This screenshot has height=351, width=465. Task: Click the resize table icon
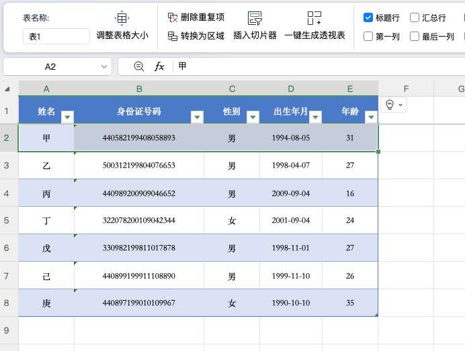click(122, 18)
